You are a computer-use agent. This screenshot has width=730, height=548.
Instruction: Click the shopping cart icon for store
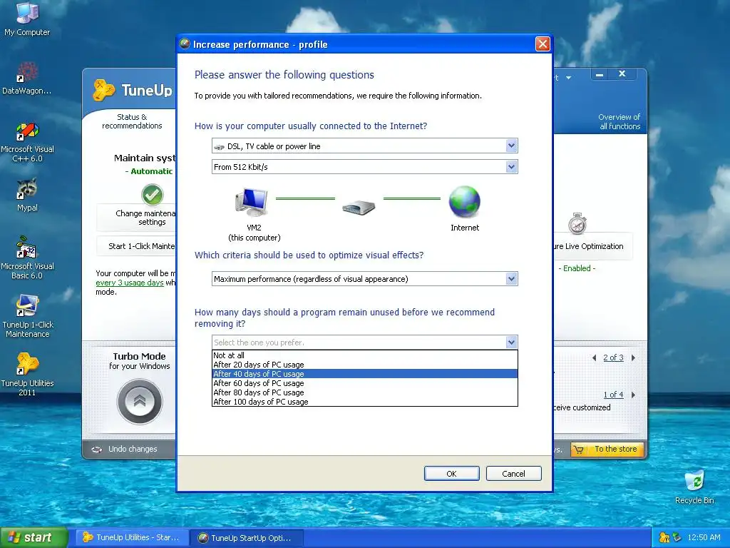[x=579, y=450]
